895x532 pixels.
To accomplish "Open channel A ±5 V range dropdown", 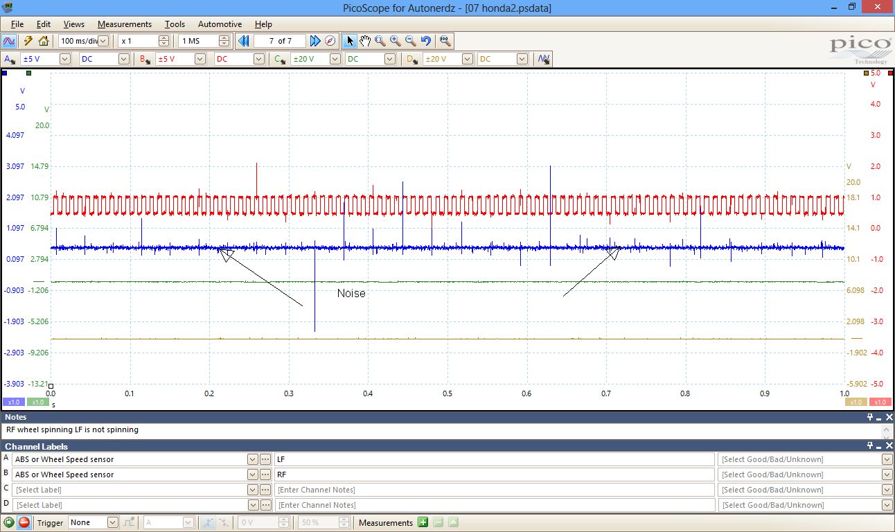I will pyautogui.click(x=64, y=60).
